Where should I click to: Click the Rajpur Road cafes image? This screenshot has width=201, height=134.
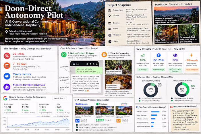click(x=166, y=34)
